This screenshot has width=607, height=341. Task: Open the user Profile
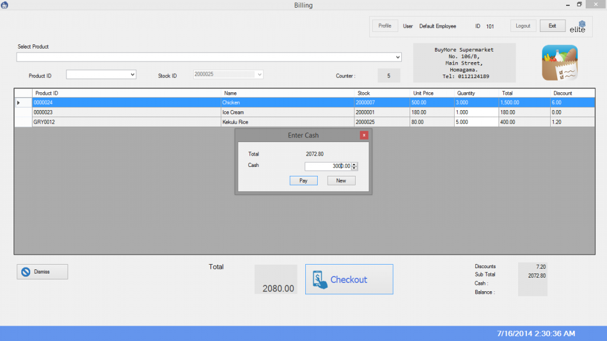385,26
